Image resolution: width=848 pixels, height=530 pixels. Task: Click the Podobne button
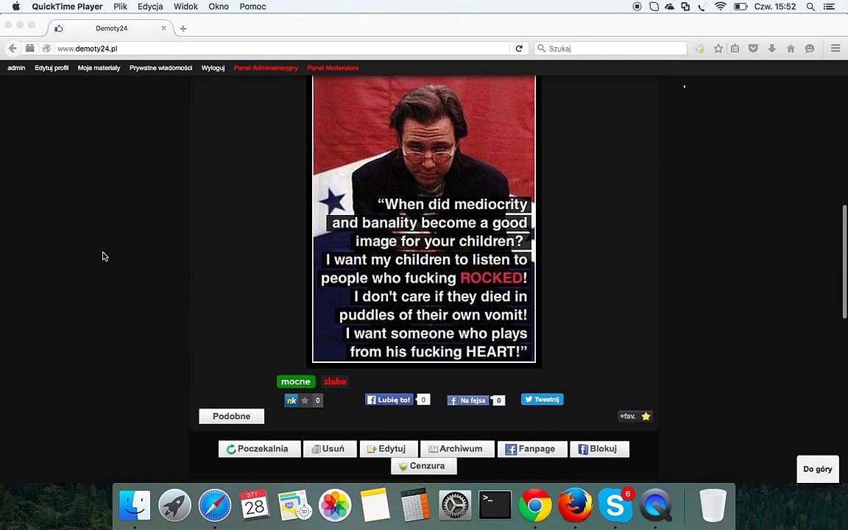point(231,416)
